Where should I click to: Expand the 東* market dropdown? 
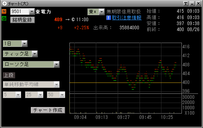click(x=101, y=12)
